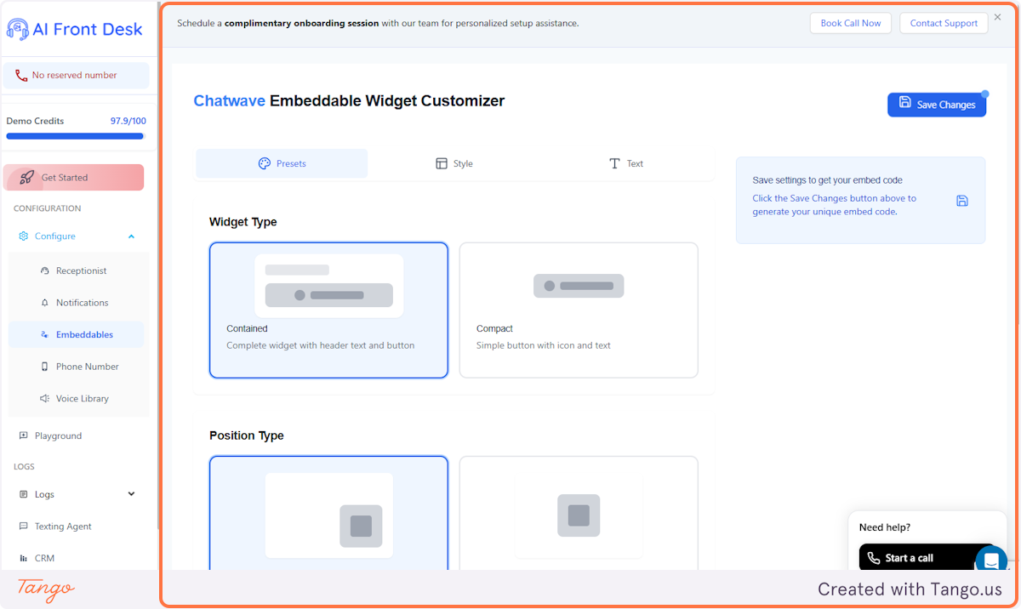Collapse the Configure menu
Viewport: 1021px width, 609px height.
(131, 236)
